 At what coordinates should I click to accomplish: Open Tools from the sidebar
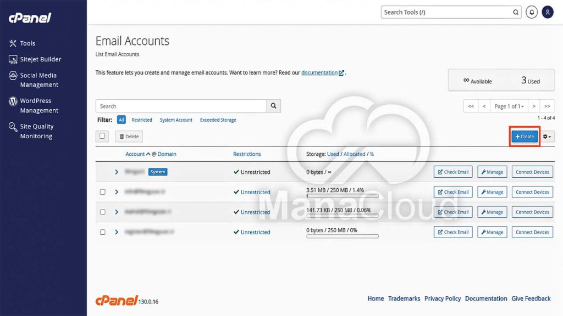[27, 43]
